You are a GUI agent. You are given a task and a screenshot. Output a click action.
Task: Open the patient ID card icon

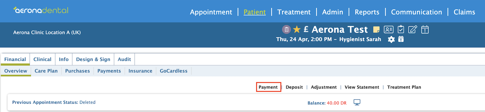click(388, 29)
